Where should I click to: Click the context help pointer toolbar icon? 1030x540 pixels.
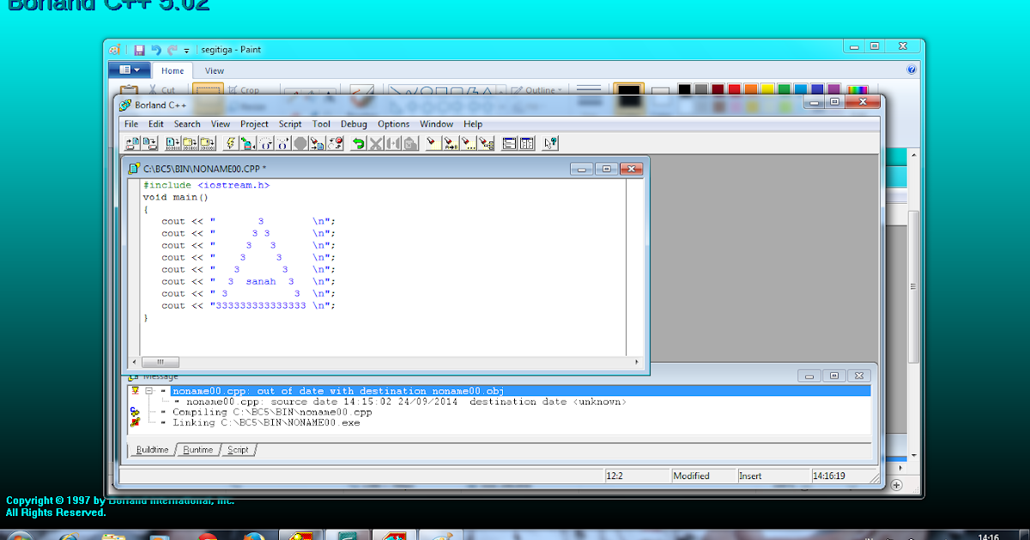point(550,143)
